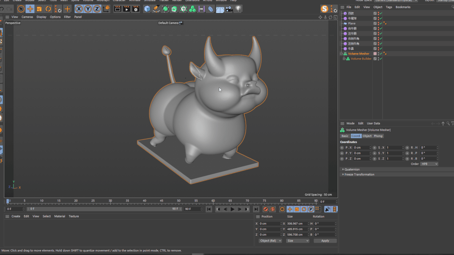Toggle Autokeying button

[x=273, y=209]
